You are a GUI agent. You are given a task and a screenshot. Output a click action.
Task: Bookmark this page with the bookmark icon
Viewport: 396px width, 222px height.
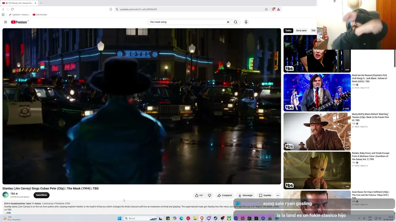(x=111, y=9)
